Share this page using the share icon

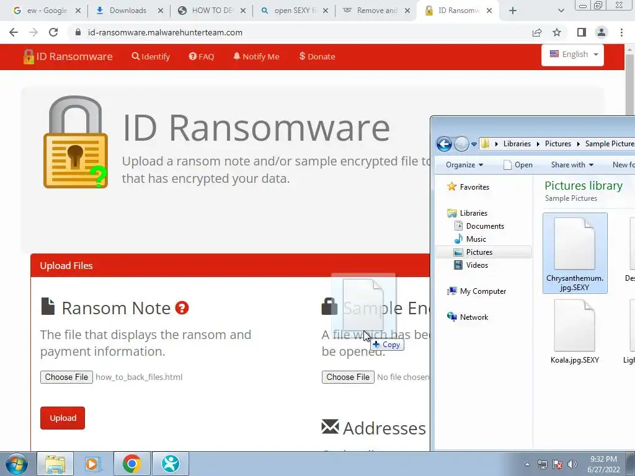click(537, 32)
